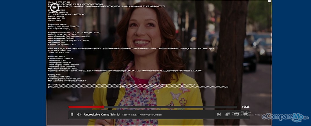
Task: Select the User Agent line
Action: [x=107, y=6]
